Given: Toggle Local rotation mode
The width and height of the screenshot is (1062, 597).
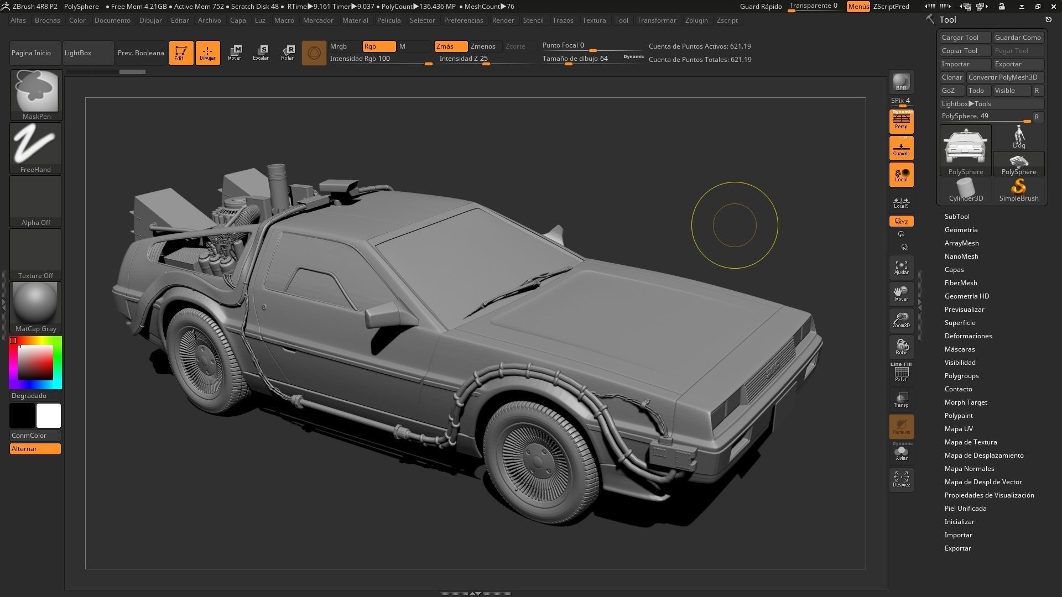Looking at the screenshot, I should (x=902, y=175).
